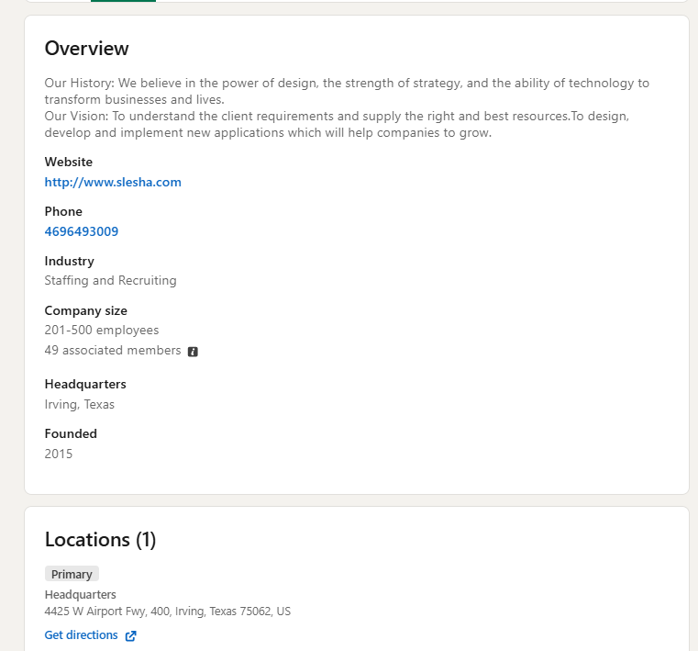Click the founded year 2015
Viewport: 698px width, 651px height.
click(59, 455)
